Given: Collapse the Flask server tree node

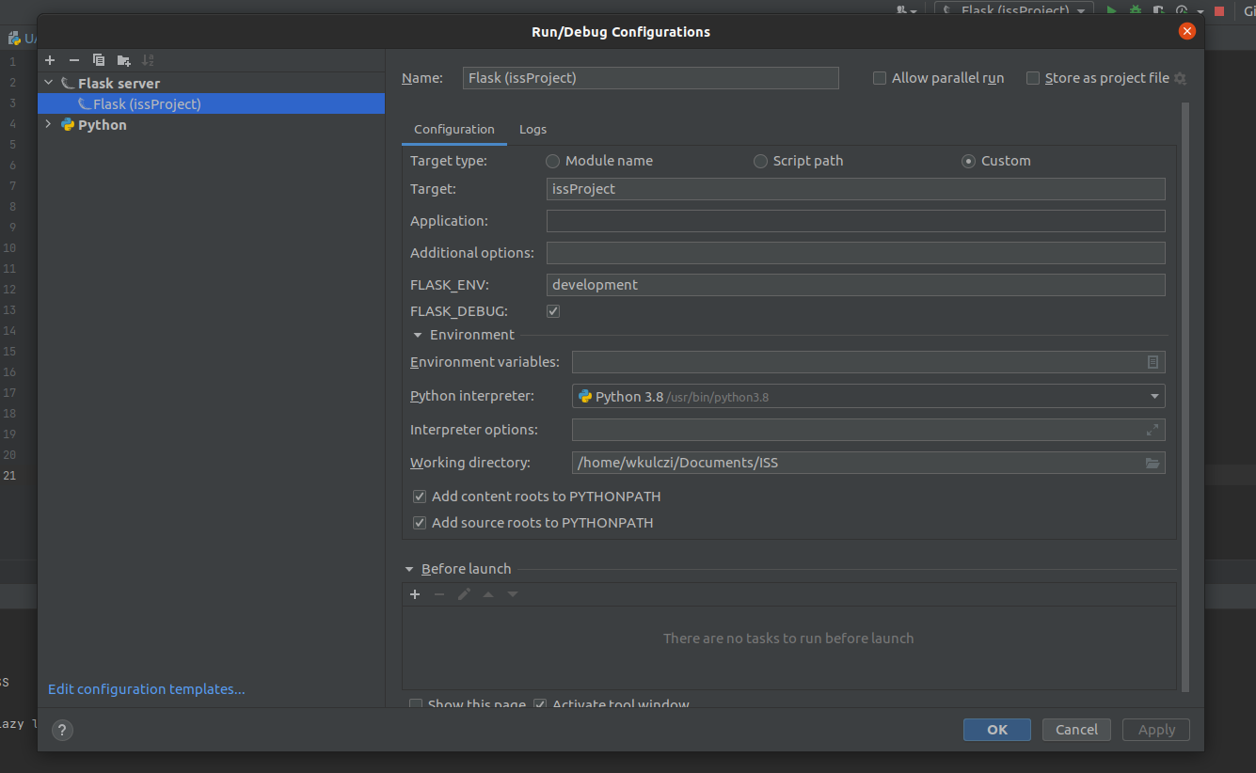Looking at the screenshot, I should 49,84.
